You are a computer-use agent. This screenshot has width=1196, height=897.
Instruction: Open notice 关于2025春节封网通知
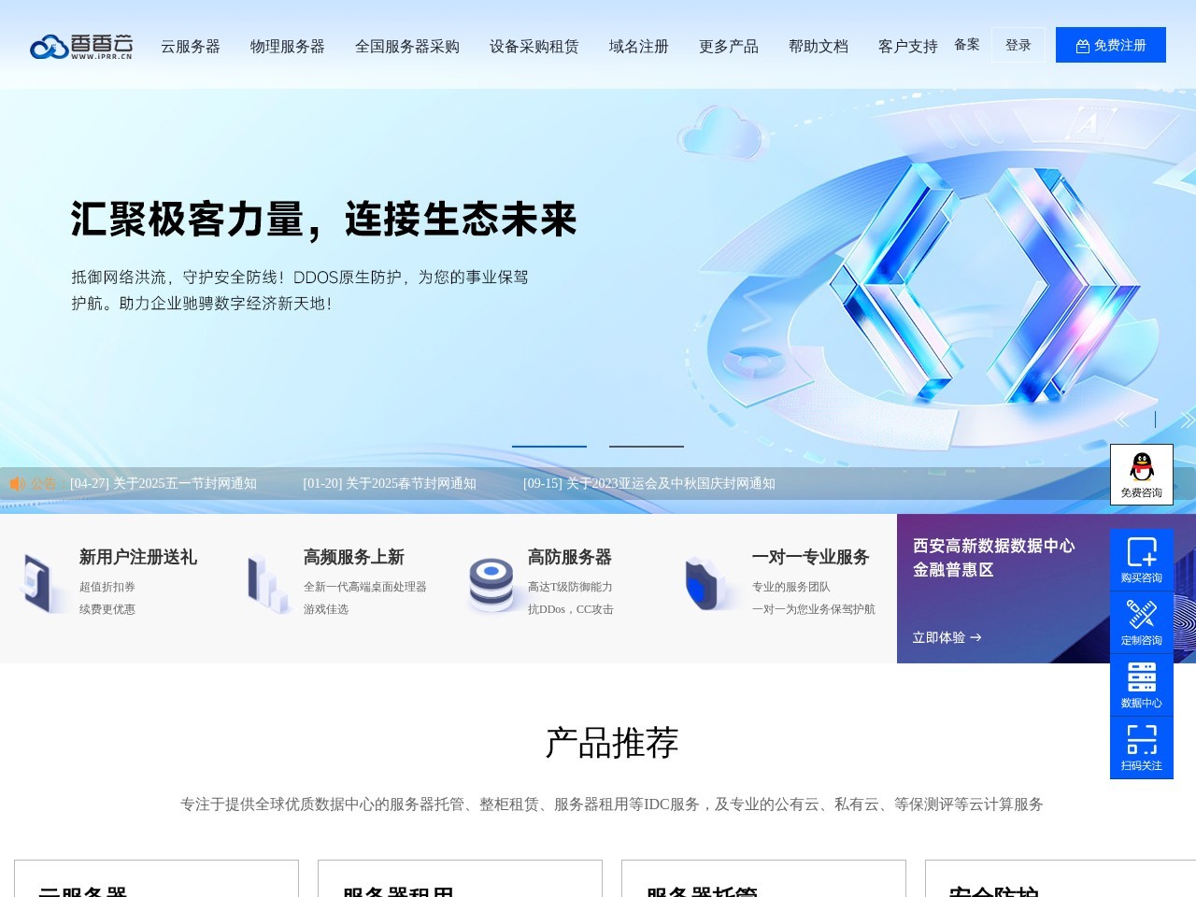click(390, 483)
